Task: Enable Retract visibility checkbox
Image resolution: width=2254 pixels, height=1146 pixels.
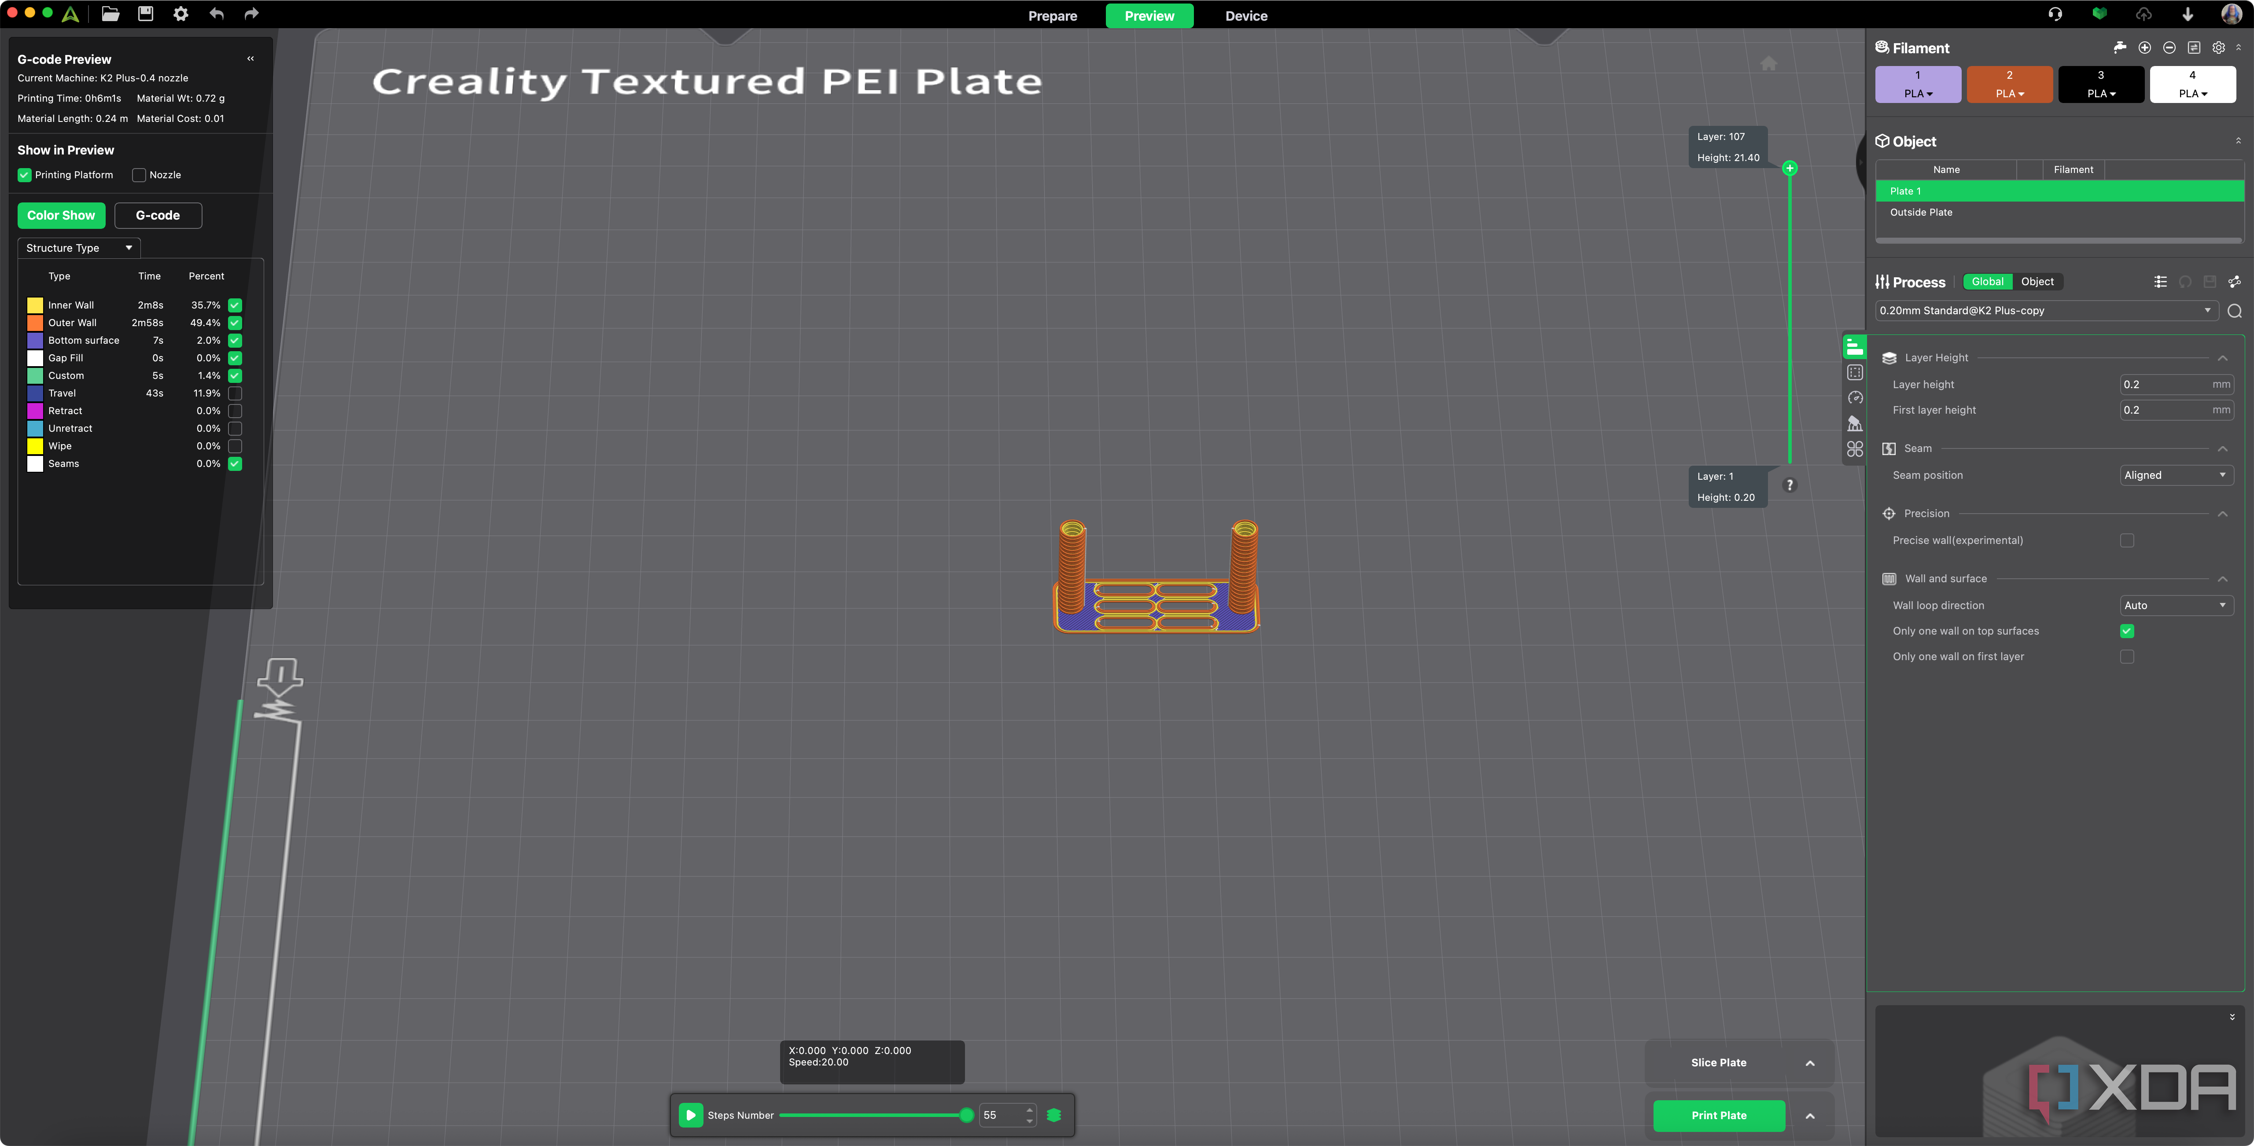Action: click(235, 411)
